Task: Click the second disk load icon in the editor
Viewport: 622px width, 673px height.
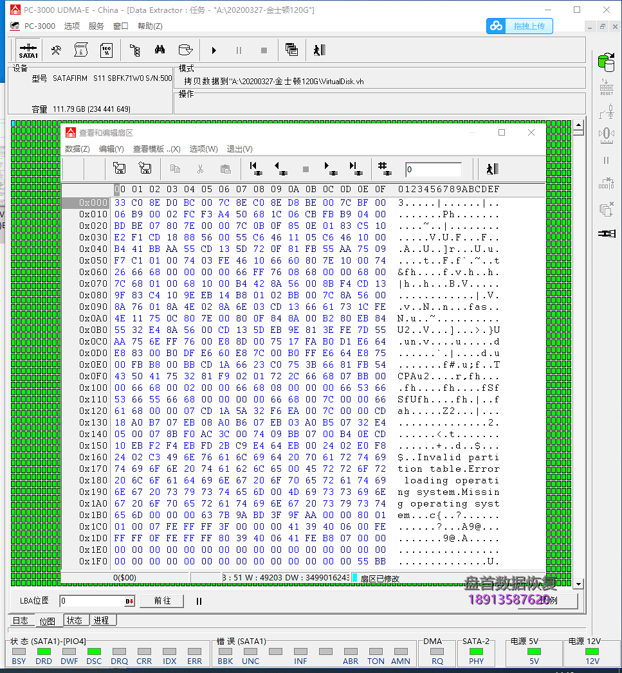Action: 145,168
